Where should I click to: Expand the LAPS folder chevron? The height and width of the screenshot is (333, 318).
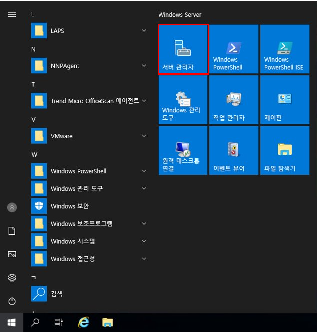[x=144, y=31]
